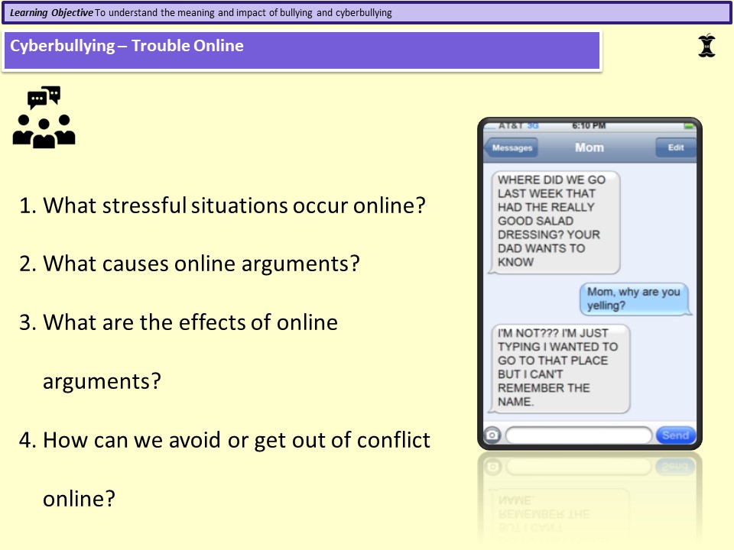Click the 6:10 PM clock display

point(589,125)
